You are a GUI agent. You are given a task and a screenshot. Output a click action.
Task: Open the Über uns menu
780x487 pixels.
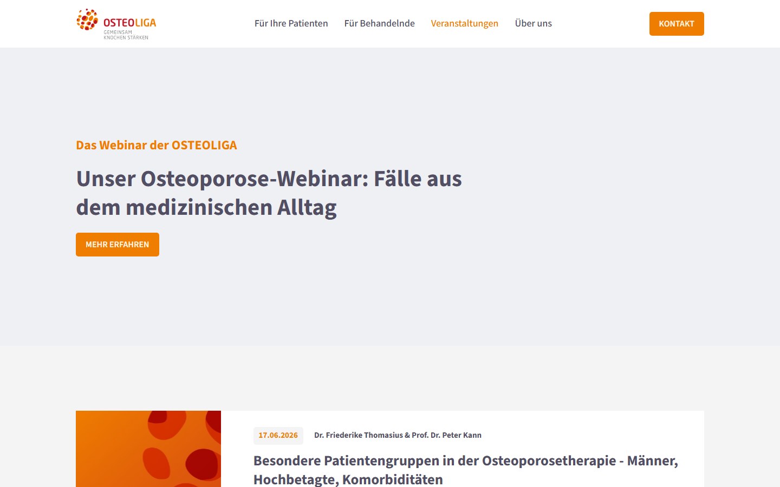tap(533, 23)
